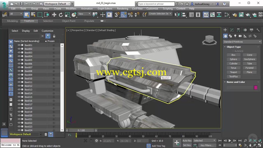Image resolution: width=263 pixels, height=148 pixels.
Task: Open the Utilities panel wrench tab
Action: [x=258, y=30]
